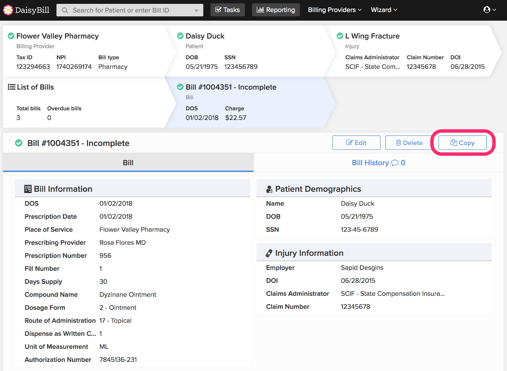
Task: Click checkmark icon in Bill #1004351 header
Action: 19,143
